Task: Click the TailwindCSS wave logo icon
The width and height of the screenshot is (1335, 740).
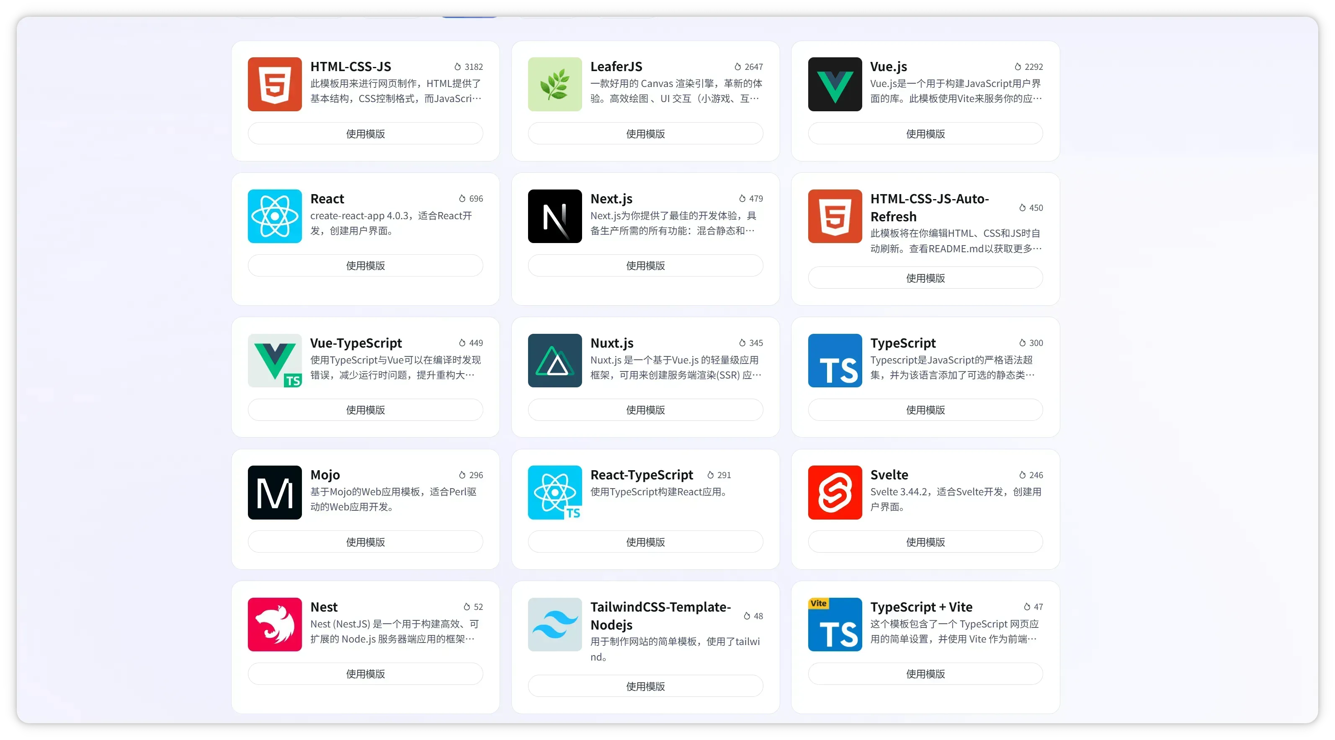Action: 554,625
